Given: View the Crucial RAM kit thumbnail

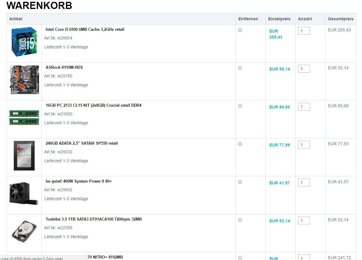Looking at the screenshot, I should 24,117.
